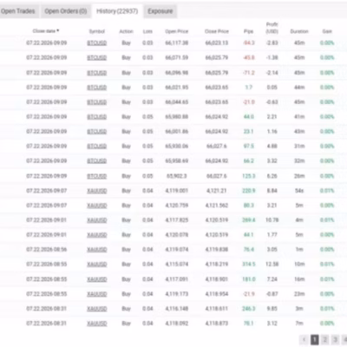Sort by the Symbol column header
The width and height of the screenshot is (347, 347).
click(x=97, y=31)
